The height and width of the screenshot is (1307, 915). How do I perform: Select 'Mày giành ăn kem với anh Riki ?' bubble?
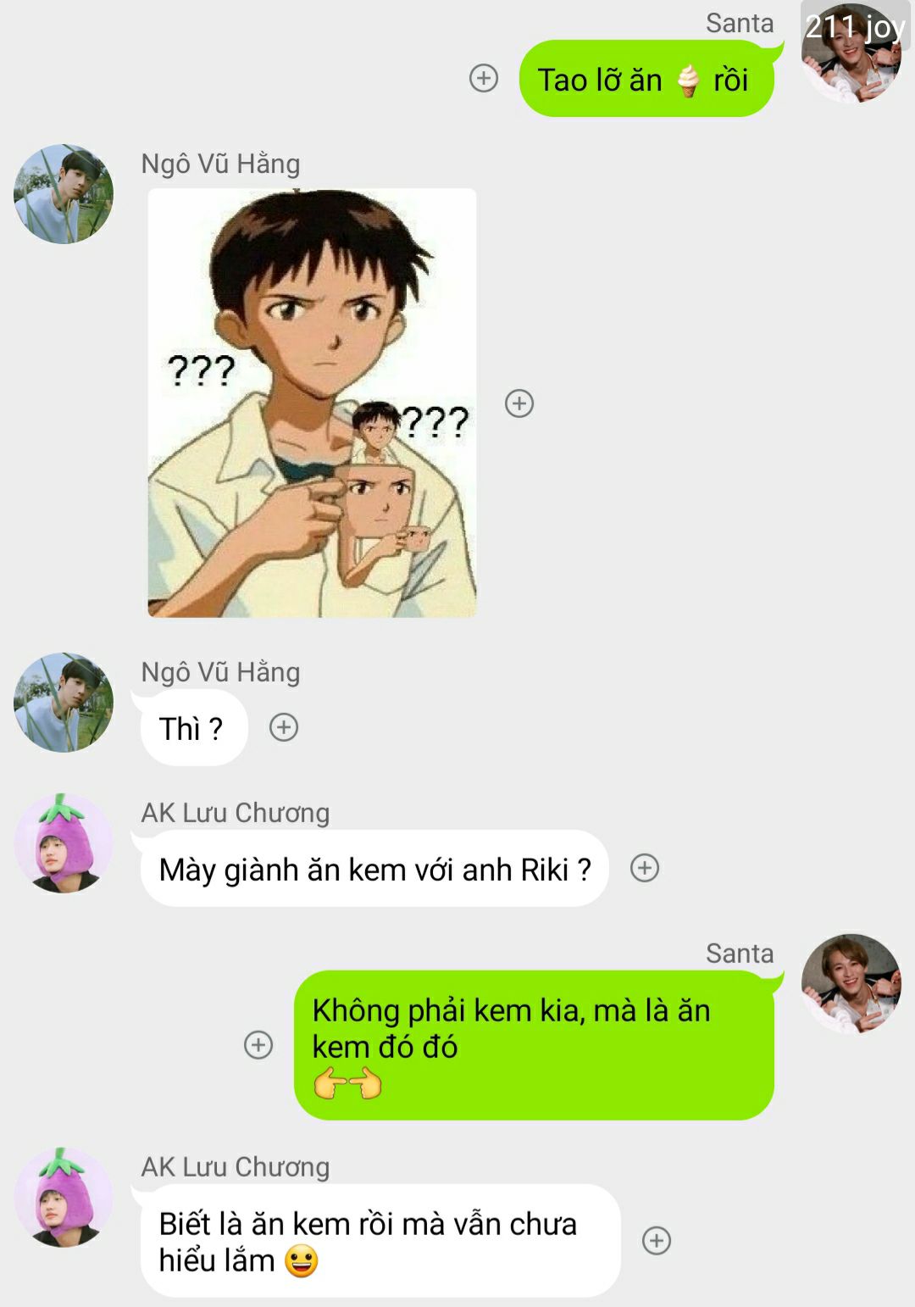point(374,869)
